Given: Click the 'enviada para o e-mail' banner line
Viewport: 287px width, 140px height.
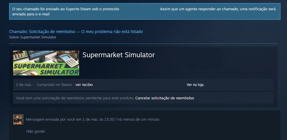Looking at the screenshot, I should [31, 14].
